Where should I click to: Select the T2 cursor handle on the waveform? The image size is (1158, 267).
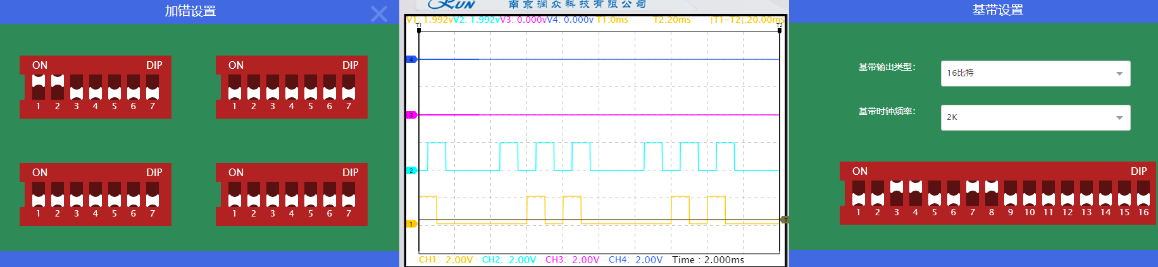pos(779,28)
